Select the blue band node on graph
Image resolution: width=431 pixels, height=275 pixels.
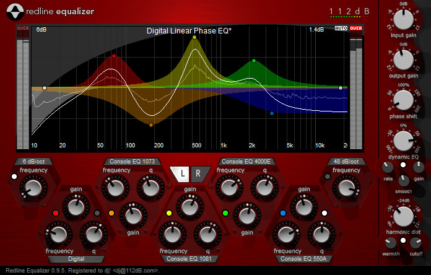272,113
